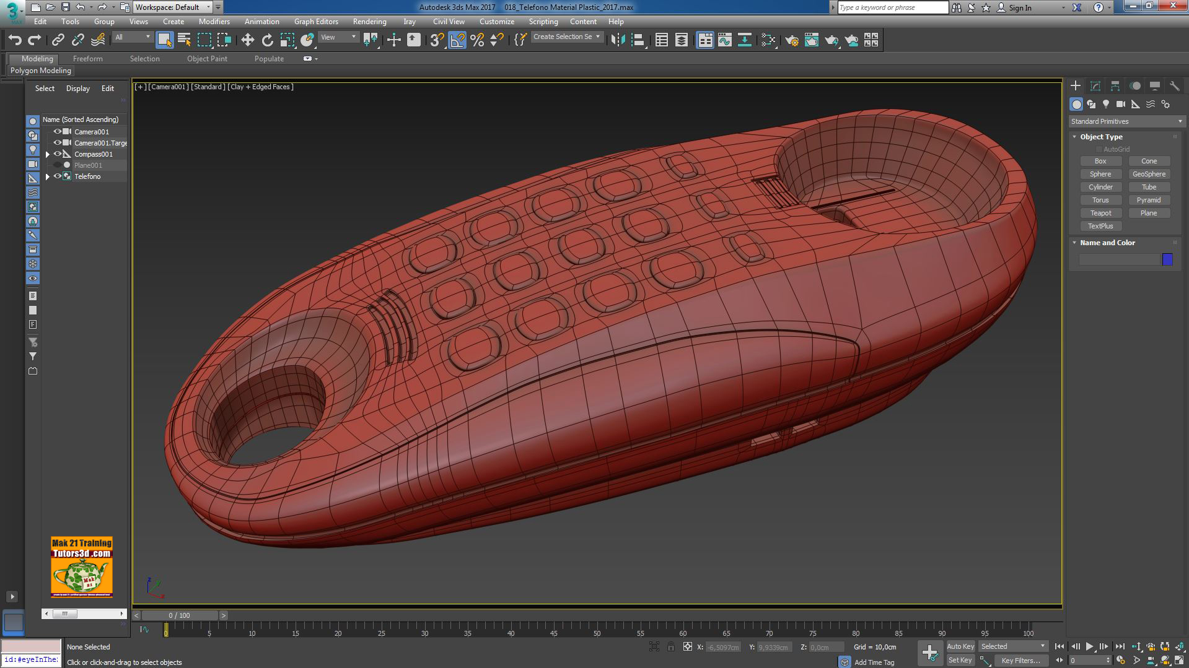Image resolution: width=1189 pixels, height=668 pixels.
Task: Open the Render Setup dialog
Action: (792, 39)
